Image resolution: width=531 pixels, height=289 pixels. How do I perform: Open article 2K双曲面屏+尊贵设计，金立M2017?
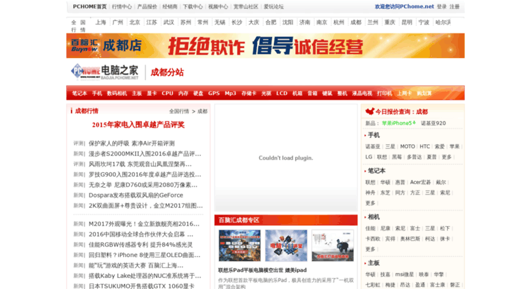(146, 206)
